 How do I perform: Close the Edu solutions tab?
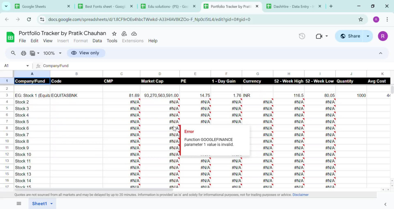(x=194, y=6)
